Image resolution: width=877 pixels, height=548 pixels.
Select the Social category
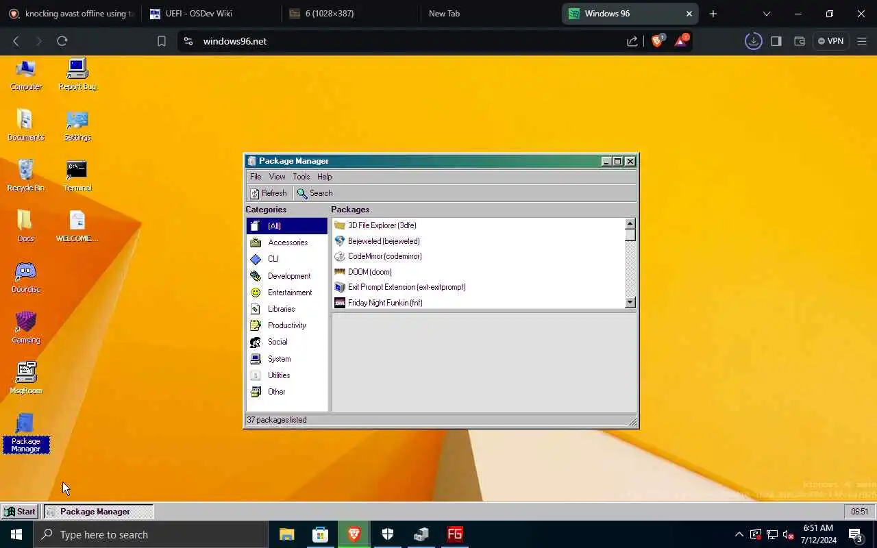coord(287,342)
